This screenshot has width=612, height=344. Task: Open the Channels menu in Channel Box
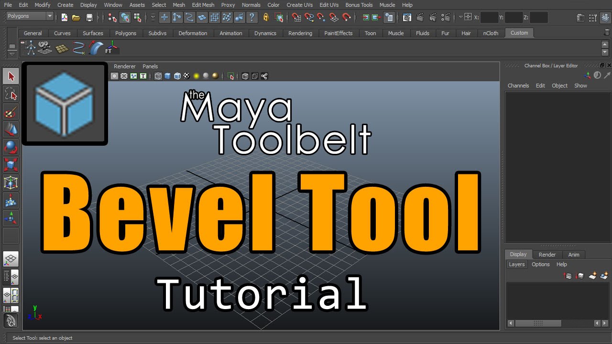pyautogui.click(x=518, y=86)
